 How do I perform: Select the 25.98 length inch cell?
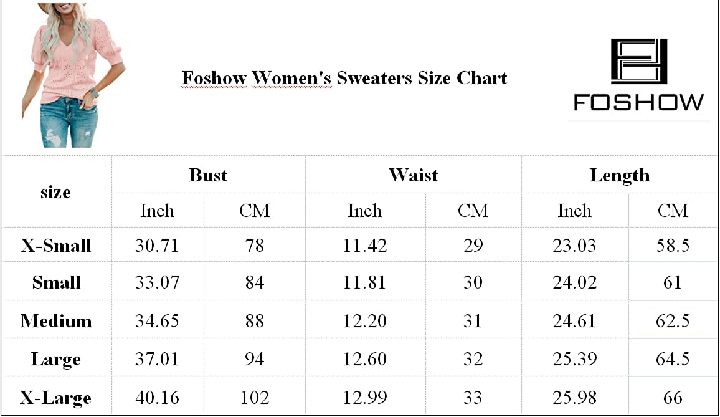point(574,398)
